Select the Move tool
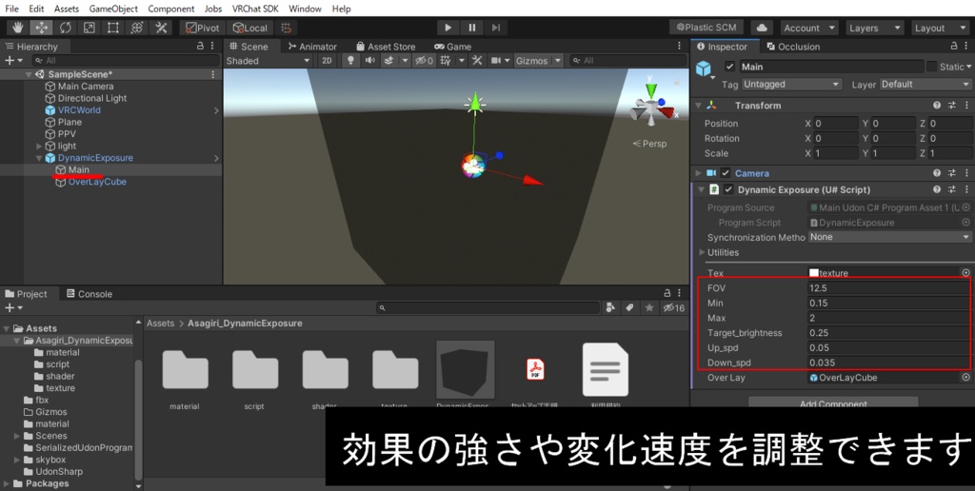975x491 pixels. pyautogui.click(x=42, y=28)
